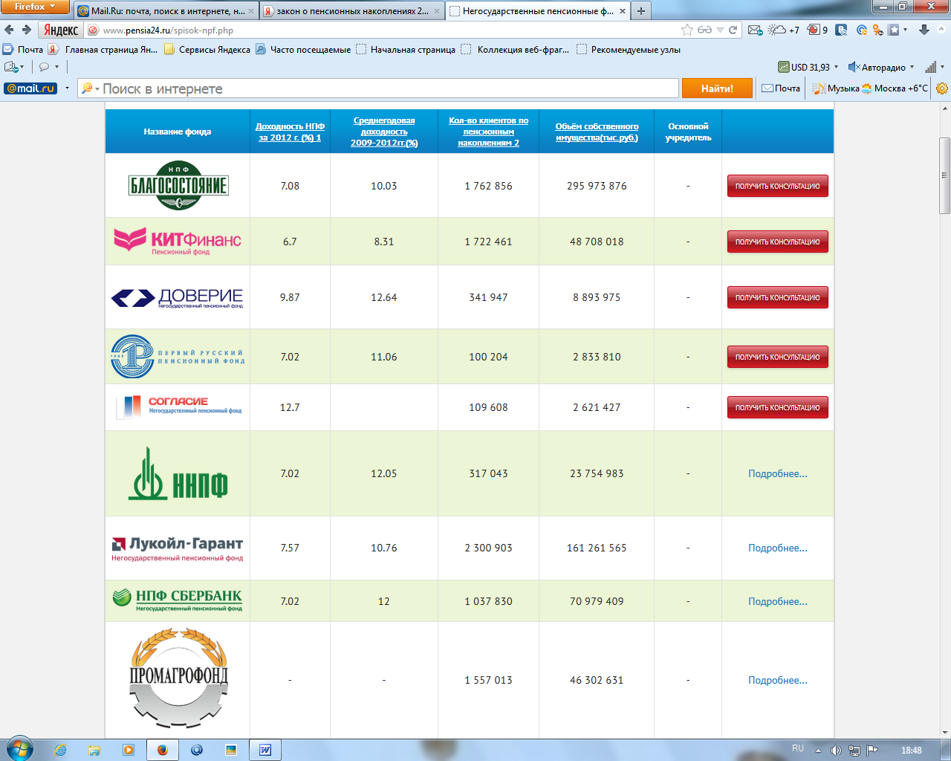Image resolution: width=951 pixels, height=761 pixels.
Task: Get consultation for the Согласие fund
Action: pos(777,407)
